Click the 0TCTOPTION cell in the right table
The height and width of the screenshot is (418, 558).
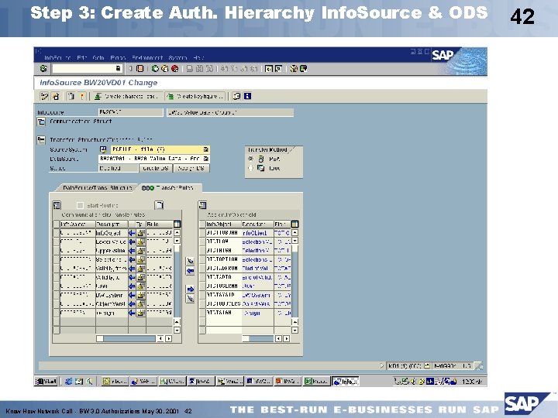pyautogui.click(x=223, y=259)
